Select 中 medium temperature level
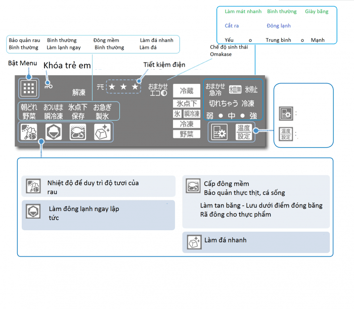Viewport: 354px width, 309px height. [232, 116]
